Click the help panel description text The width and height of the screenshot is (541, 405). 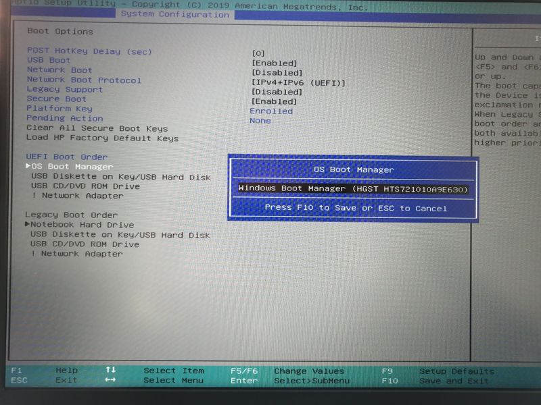click(x=507, y=100)
